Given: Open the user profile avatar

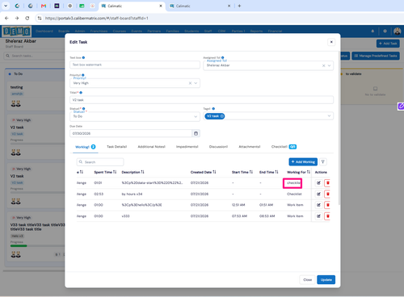Looking at the screenshot, I should 398,31.
